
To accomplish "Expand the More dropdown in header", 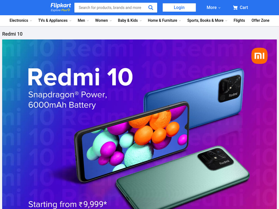I will 214,7.
